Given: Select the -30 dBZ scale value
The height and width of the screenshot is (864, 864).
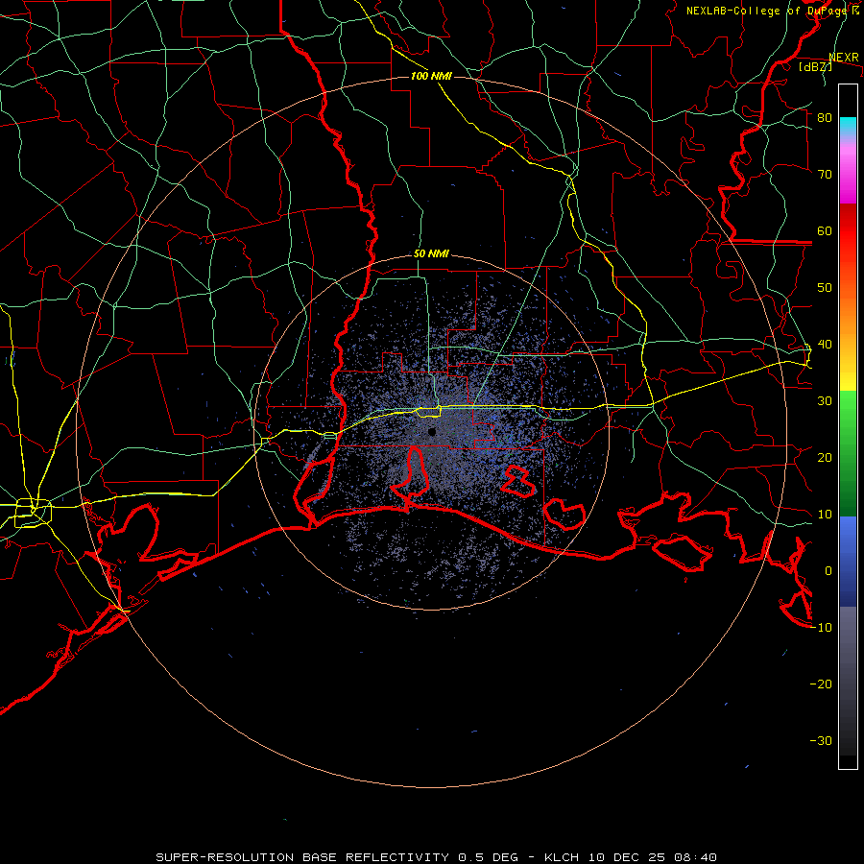Looking at the screenshot, I should point(821,741).
